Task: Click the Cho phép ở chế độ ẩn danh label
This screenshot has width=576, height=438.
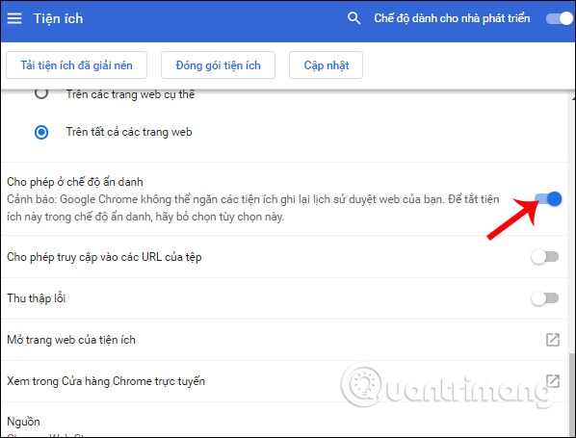Action: pos(75,182)
